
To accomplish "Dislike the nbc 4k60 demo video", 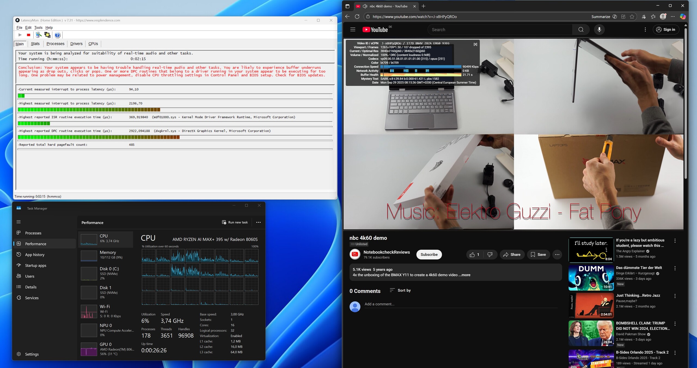I will 490,255.
